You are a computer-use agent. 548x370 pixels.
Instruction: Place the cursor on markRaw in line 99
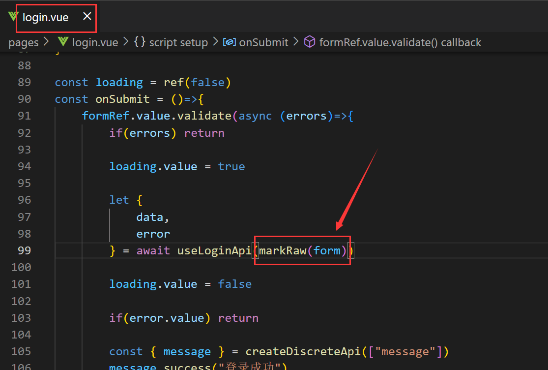283,250
